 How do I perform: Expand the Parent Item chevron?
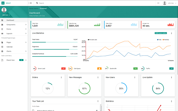pos(26,60)
